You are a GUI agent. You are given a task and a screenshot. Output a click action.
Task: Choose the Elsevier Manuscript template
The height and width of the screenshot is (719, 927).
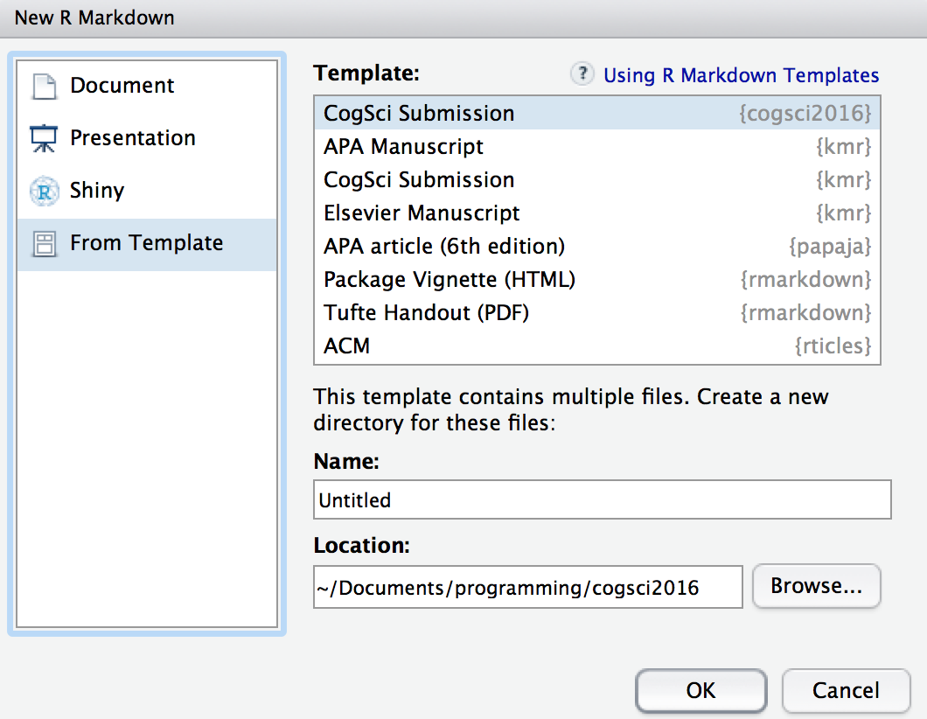pos(597,213)
